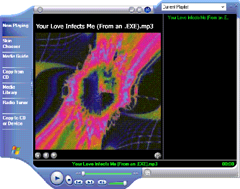Toggle the playlist pane button in the top bar

coord(147,10)
